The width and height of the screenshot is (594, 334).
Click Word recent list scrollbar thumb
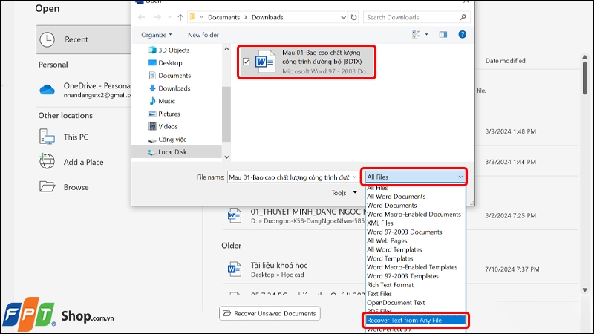(585, 78)
